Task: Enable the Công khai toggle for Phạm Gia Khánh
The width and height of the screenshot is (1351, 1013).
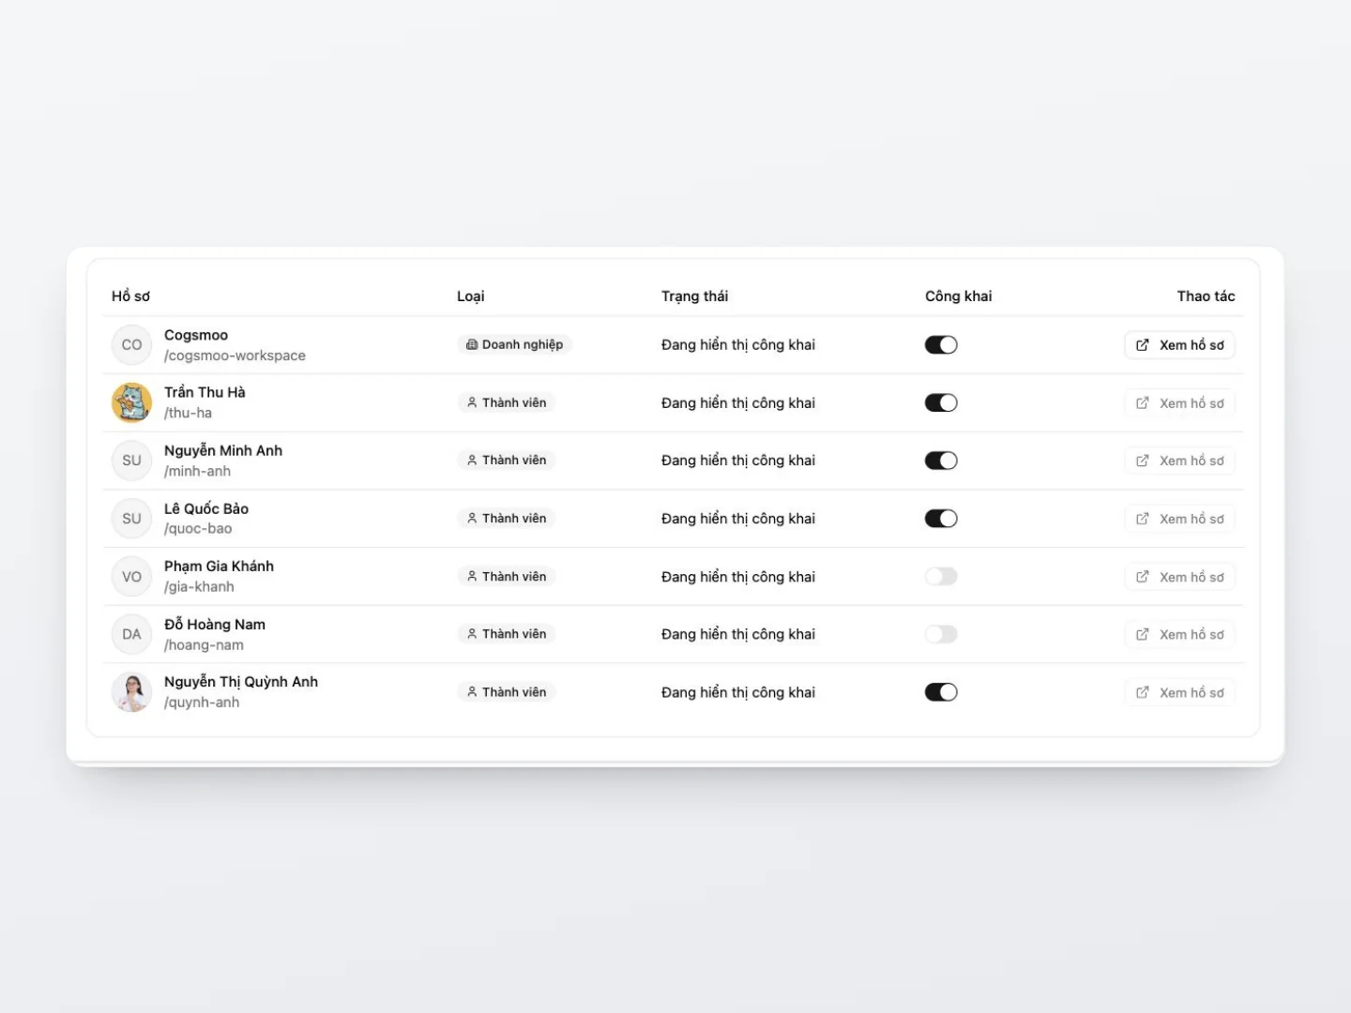Action: coord(941,577)
